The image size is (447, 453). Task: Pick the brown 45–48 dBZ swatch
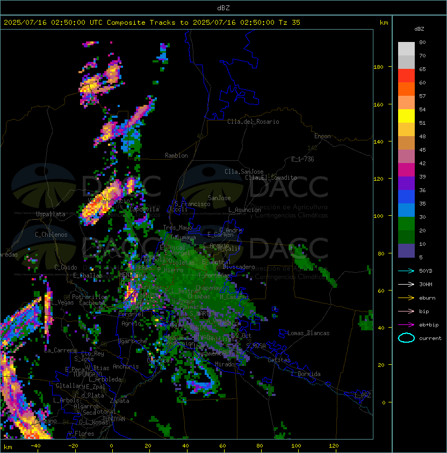[x=406, y=143]
